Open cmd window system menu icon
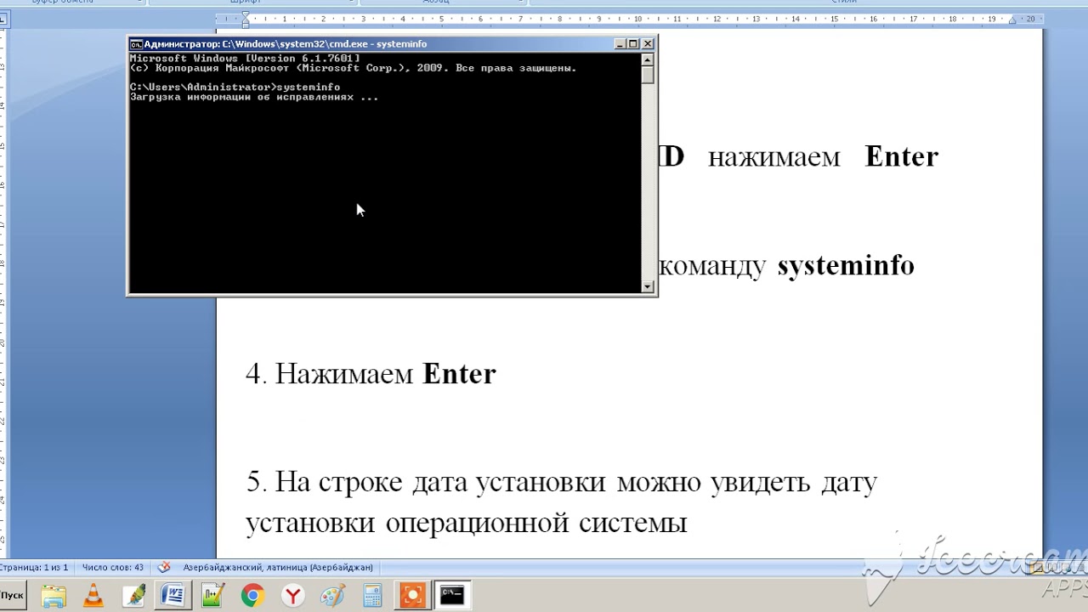Image resolution: width=1088 pixels, height=612 pixels. tap(136, 44)
